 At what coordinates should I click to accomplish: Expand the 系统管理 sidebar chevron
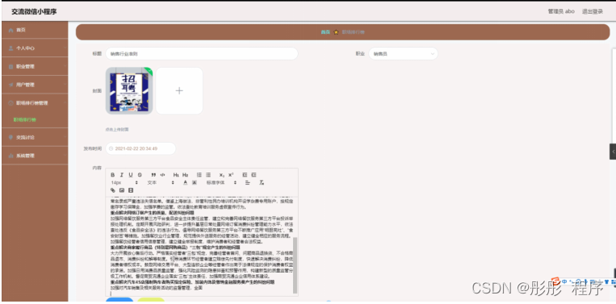[65, 156]
